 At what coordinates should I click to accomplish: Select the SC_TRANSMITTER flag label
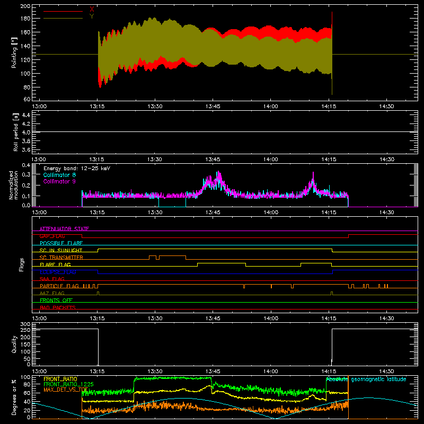tap(61, 258)
